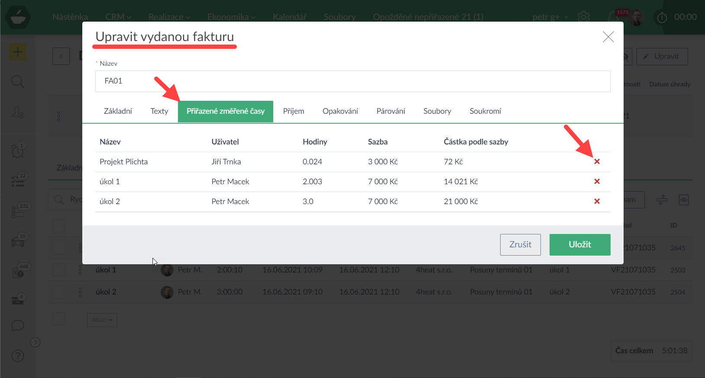Image resolution: width=705 pixels, height=378 pixels.
Task: Tick the checkbox for úkol 1 row
Action: pyautogui.click(x=59, y=270)
